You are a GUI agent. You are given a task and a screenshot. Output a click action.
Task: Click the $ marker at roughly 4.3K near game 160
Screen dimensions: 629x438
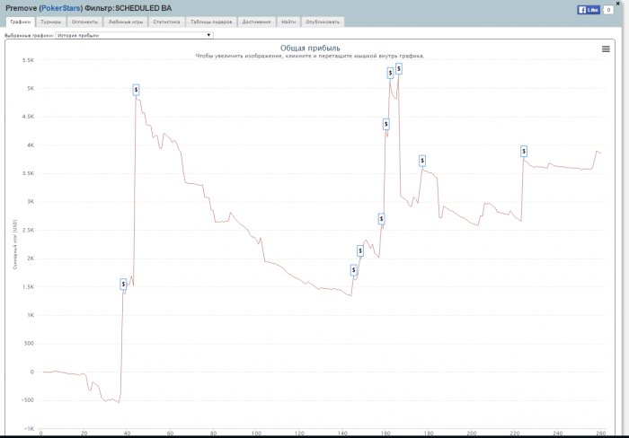pos(385,124)
